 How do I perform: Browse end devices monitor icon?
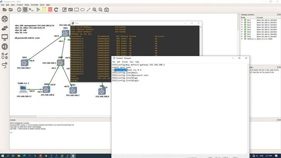click(x=5, y=37)
